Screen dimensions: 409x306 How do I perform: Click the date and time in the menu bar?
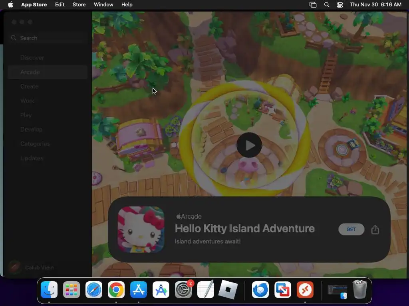tap(375, 4)
